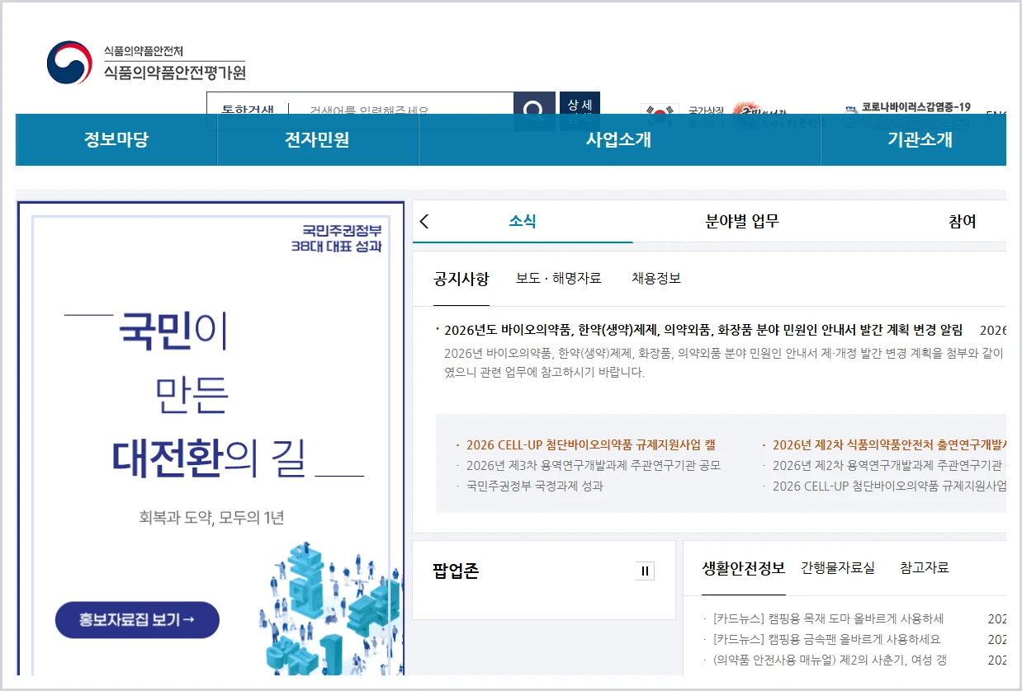Select the 생활안전정보 tab
The height and width of the screenshot is (691, 1022).
tap(744, 568)
